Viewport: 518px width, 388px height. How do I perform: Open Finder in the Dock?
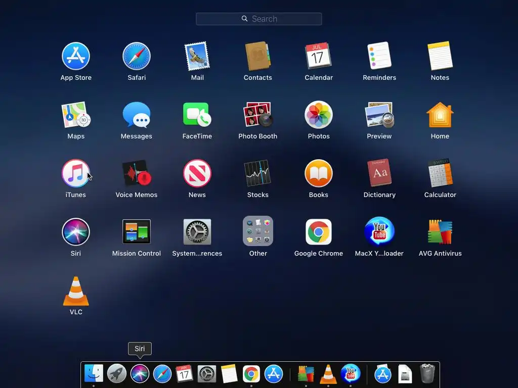[94, 373]
